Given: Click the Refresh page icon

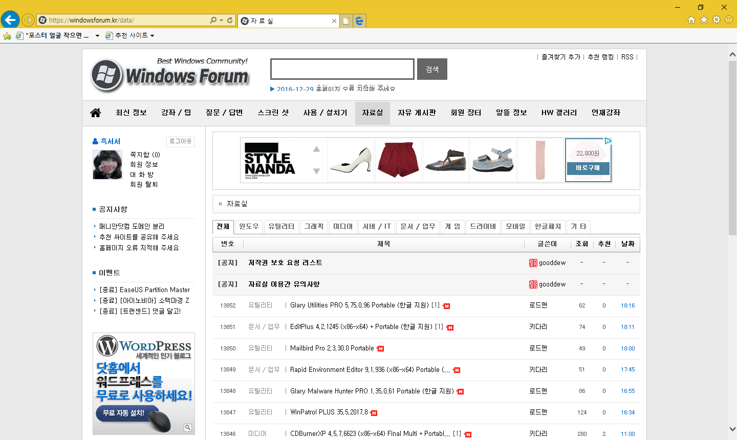Looking at the screenshot, I should (x=230, y=20).
